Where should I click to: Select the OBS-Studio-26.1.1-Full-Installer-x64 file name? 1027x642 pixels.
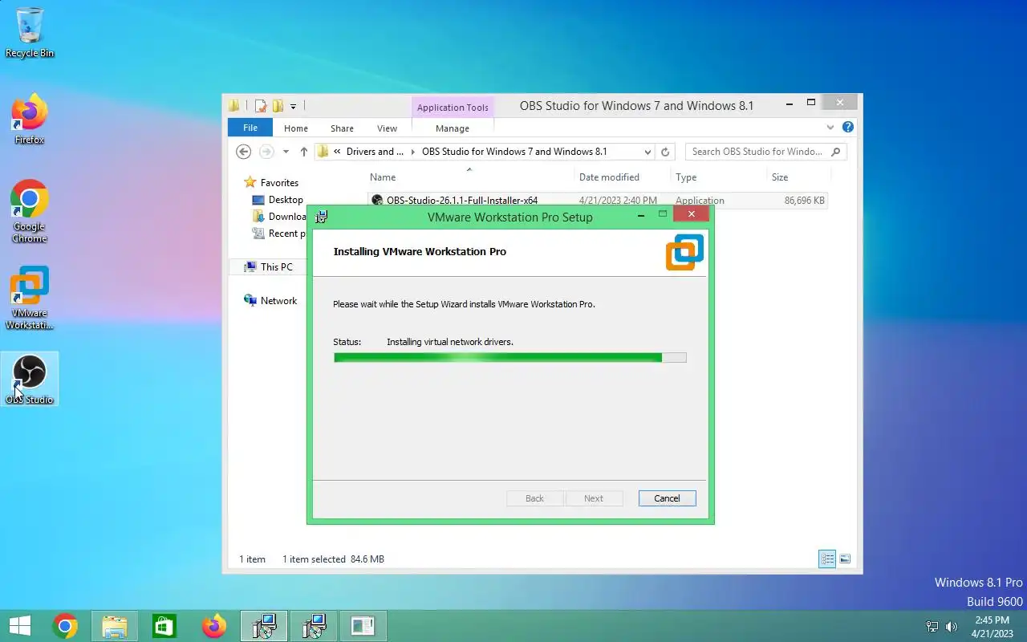(x=462, y=201)
